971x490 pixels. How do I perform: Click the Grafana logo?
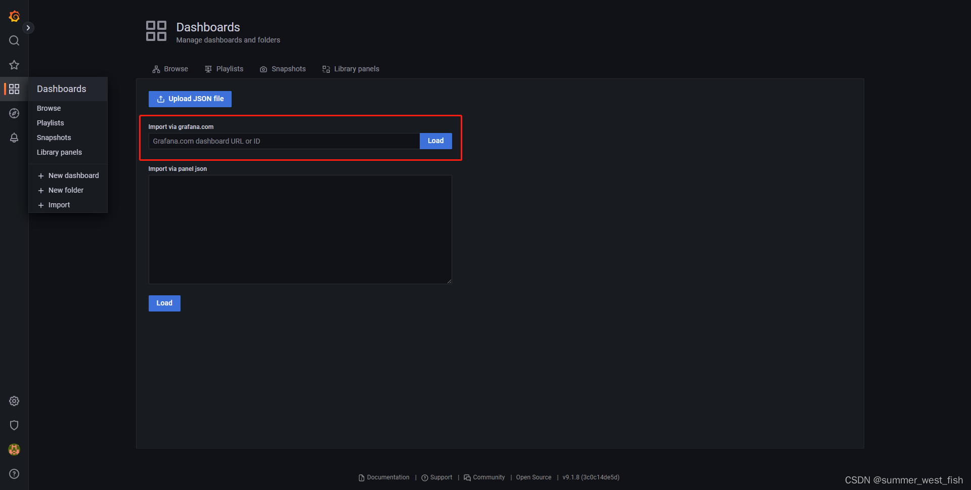[x=14, y=16]
